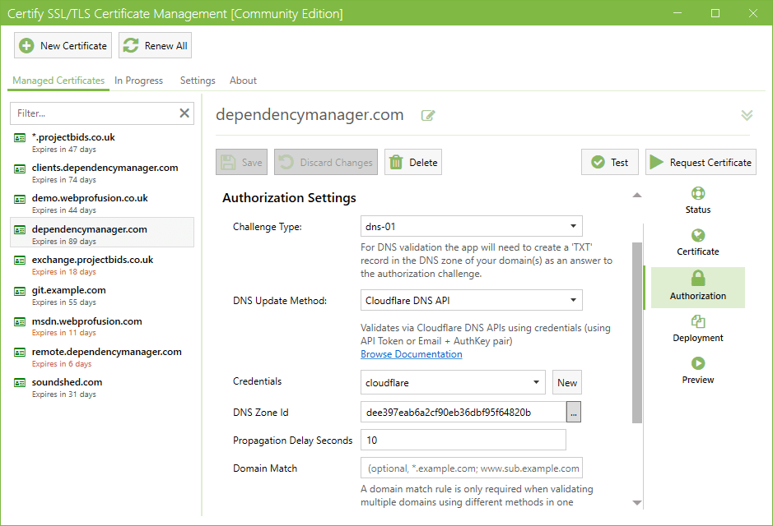Image resolution: width=773 pixels, height=526 pixels.
Task: Open the Browse Documentation link
Action: (411, 354)
